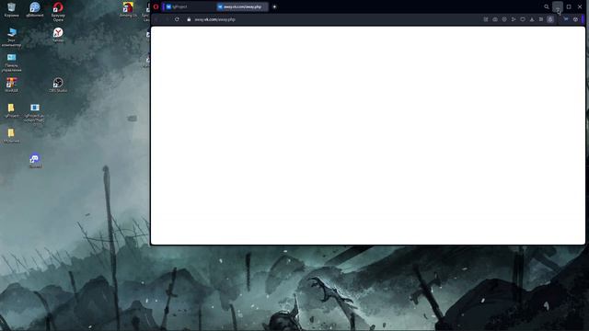Launch WinRAR from the desktop
This screenshot has height=331, width=589.
point(11,85)
